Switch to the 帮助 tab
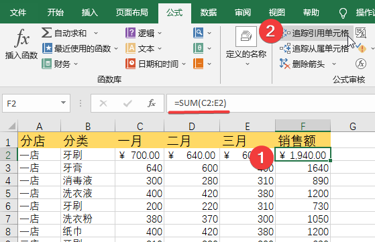The height and width of the screenshot is (242, 375). [x=311, y=13]
